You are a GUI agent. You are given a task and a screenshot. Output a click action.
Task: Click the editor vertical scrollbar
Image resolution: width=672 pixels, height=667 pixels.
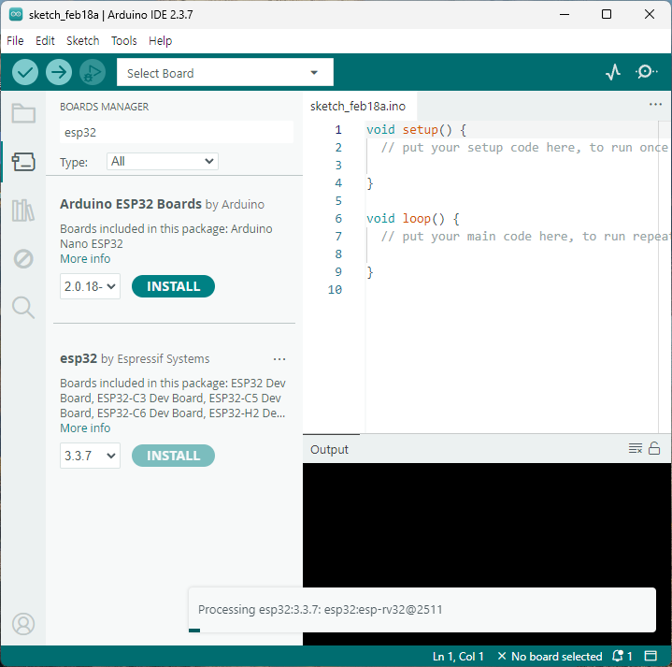[665, 277]
